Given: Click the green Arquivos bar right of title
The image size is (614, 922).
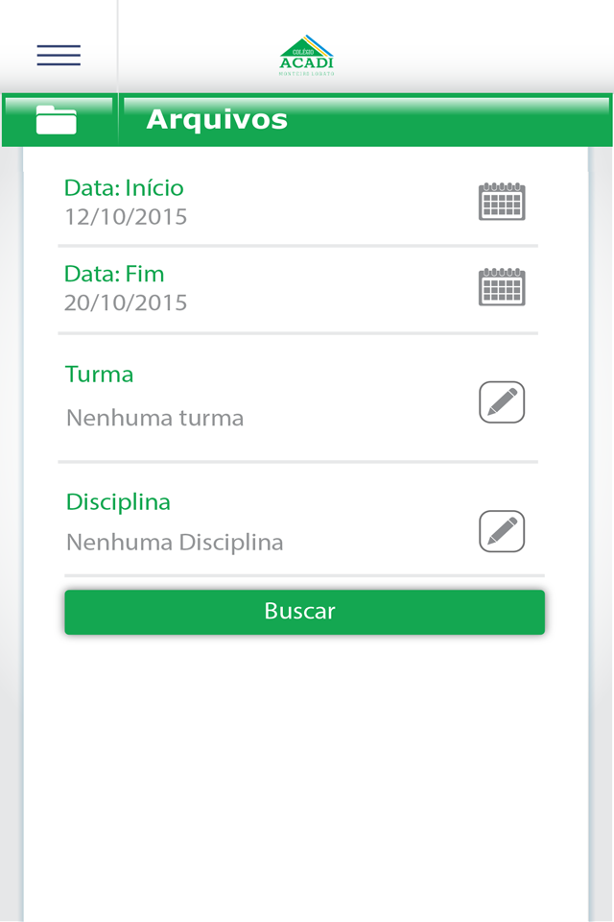Looking at the screenshot, I should click(x=451, y=120).
